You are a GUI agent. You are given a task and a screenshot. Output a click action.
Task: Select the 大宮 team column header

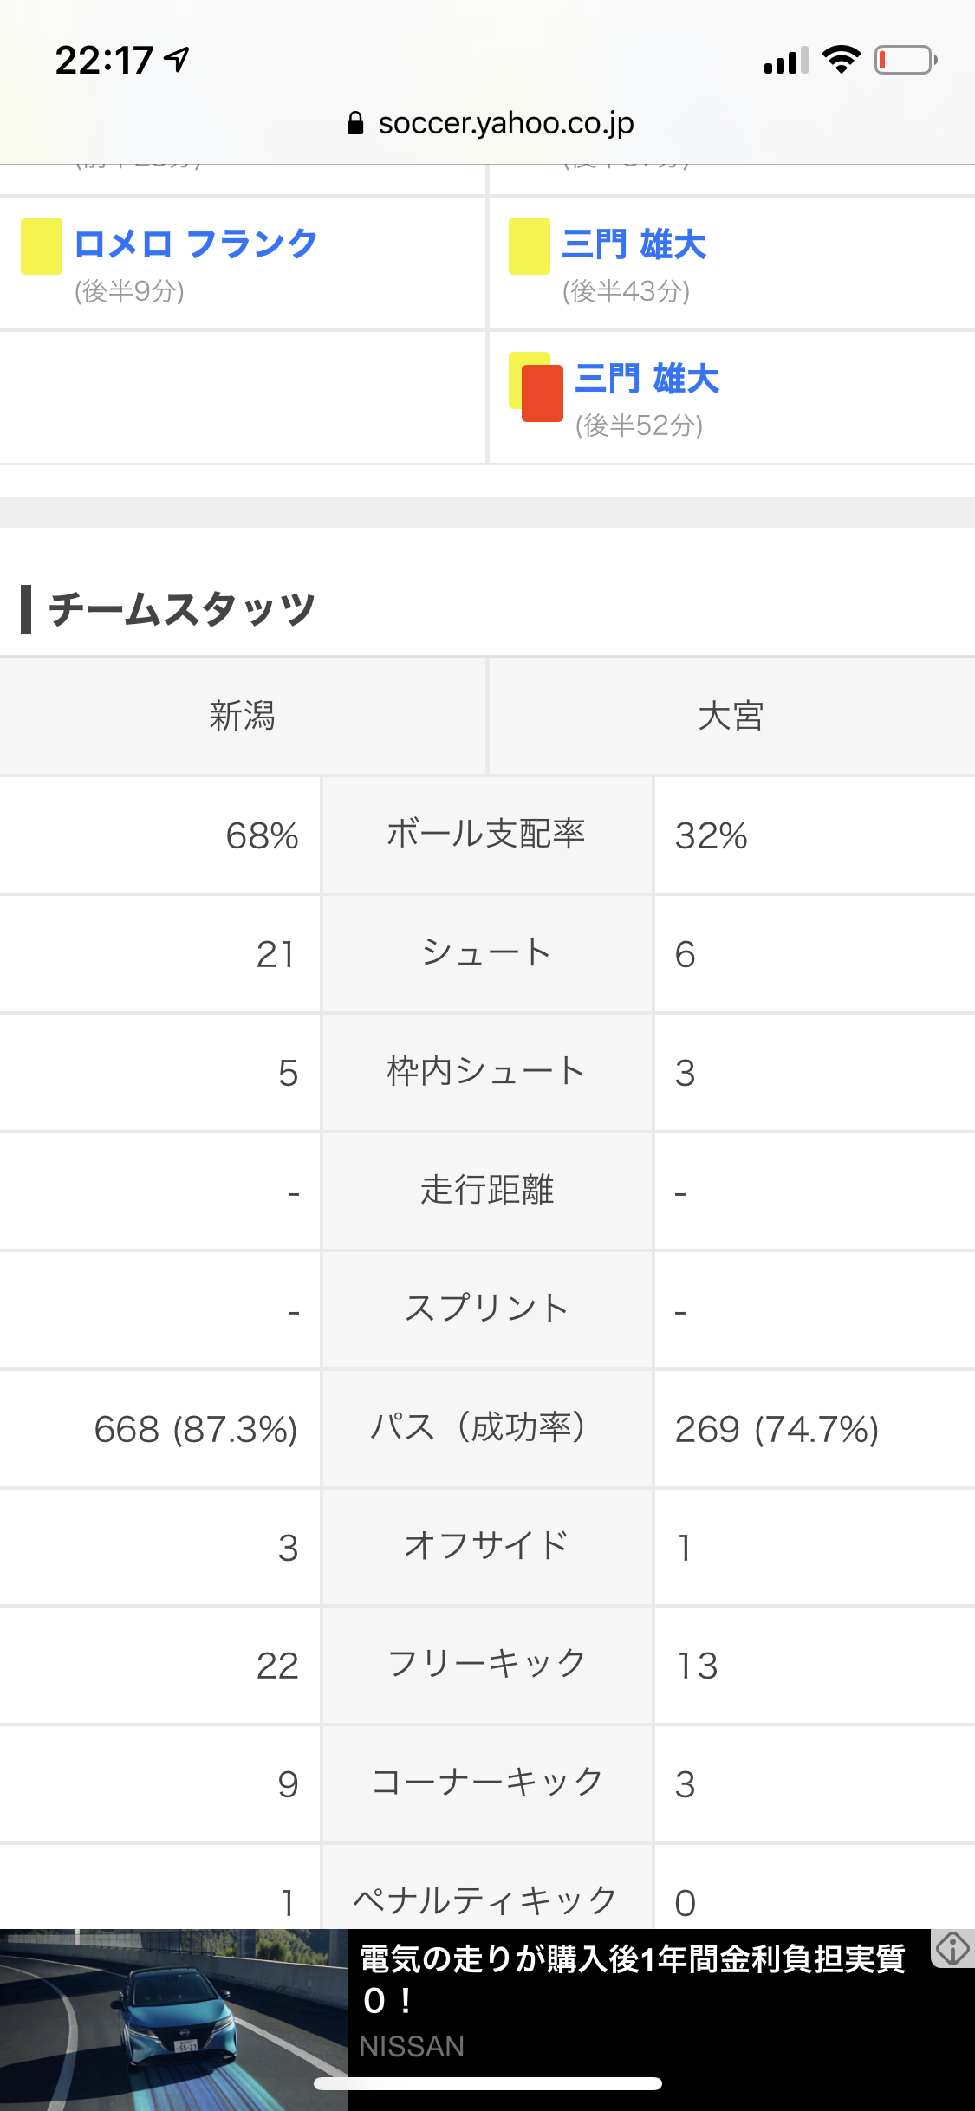[731, 716]
